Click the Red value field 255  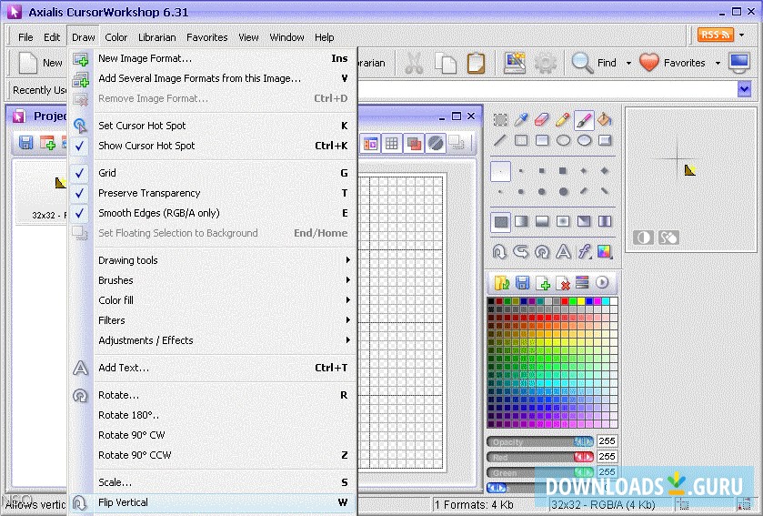607,457
